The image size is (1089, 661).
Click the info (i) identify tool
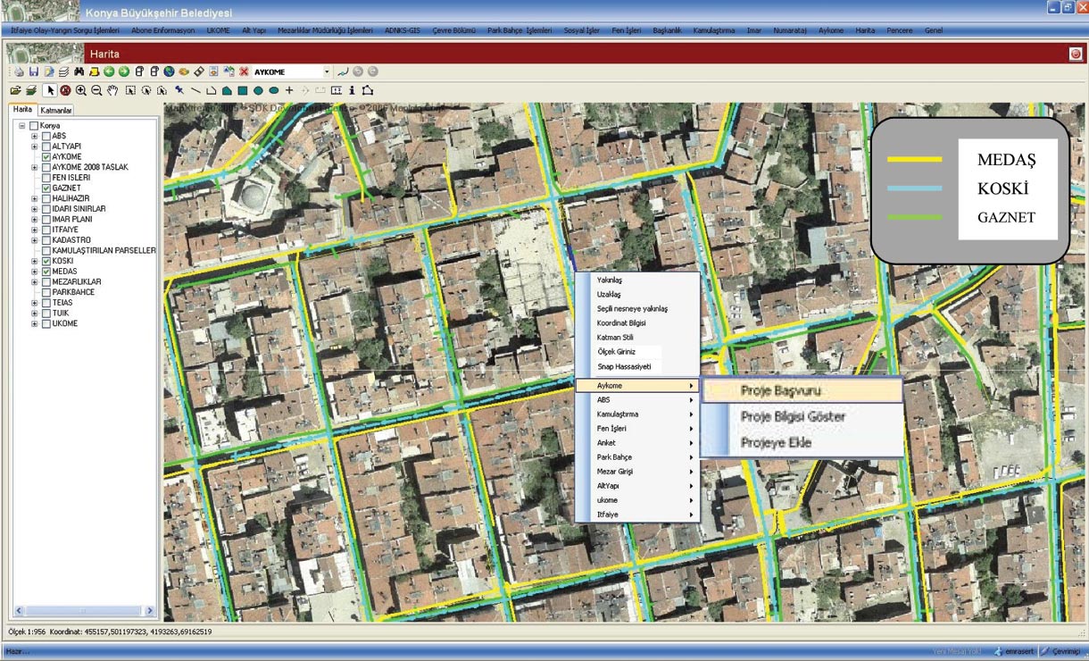(352, 90)
